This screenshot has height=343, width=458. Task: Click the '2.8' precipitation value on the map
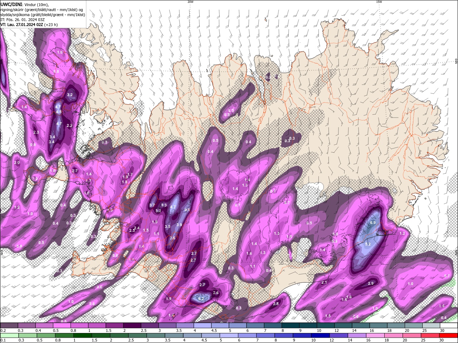[x=276, y=304]
